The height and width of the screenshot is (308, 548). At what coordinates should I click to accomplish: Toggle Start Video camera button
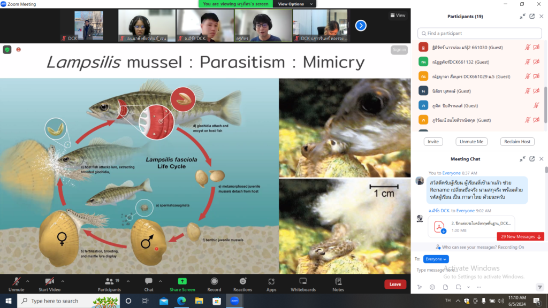(49, 281)
